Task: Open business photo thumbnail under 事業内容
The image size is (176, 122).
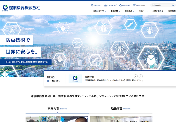Action: click(57, 119)
